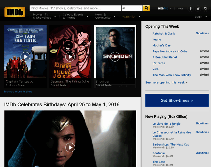The width and height of the screenshot is (211, 167).
Task: Open Showtimes for Ratchet & Clank
Action: (202, 33)
